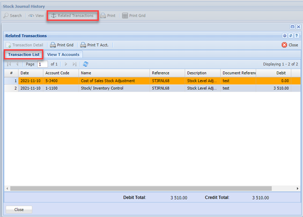This screenshot has width=303, height=217.
Task: Select the Cost of Sales Stock Adjustment row
Action: [x=107, y=81]
